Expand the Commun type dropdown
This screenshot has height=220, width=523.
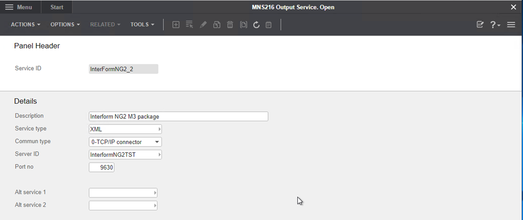(x=157, y=142)
